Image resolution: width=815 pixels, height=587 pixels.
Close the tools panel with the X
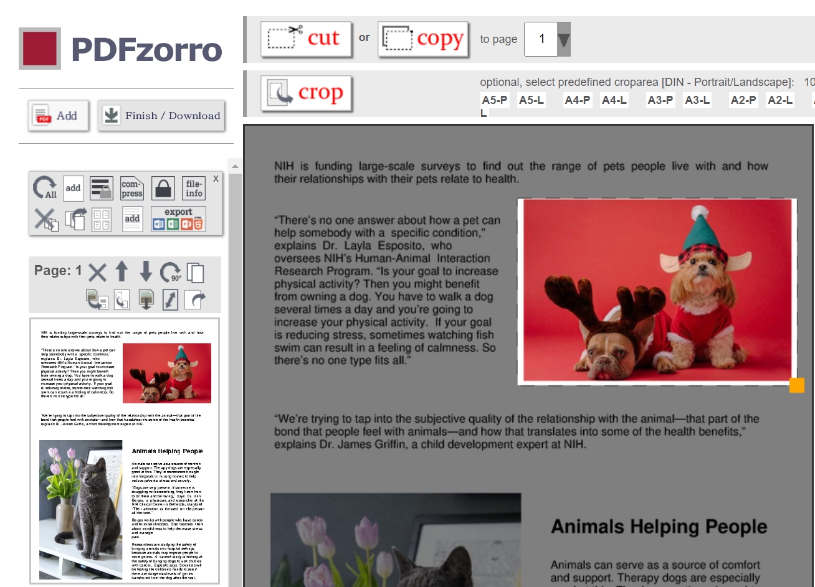tap(215, 179)
